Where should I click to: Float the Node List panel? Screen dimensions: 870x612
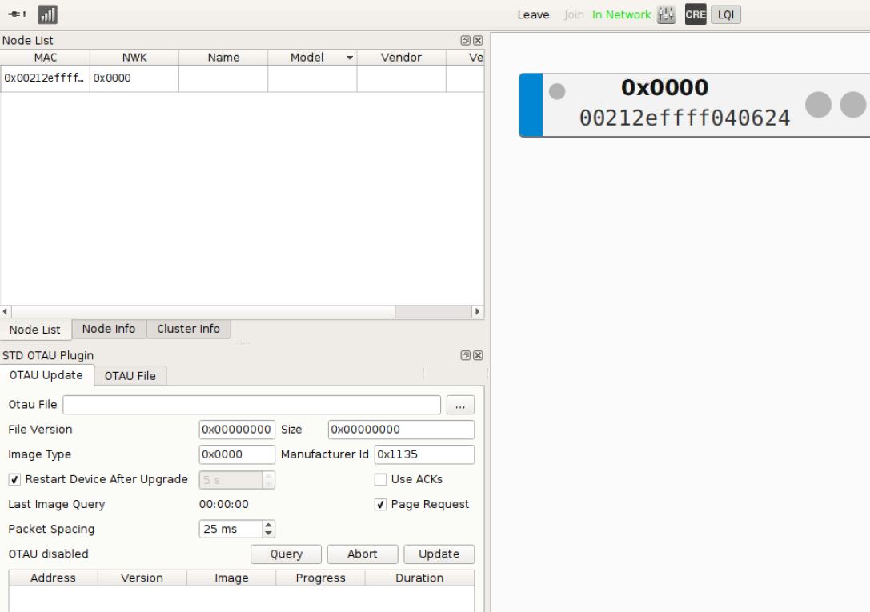click(466, 41)
